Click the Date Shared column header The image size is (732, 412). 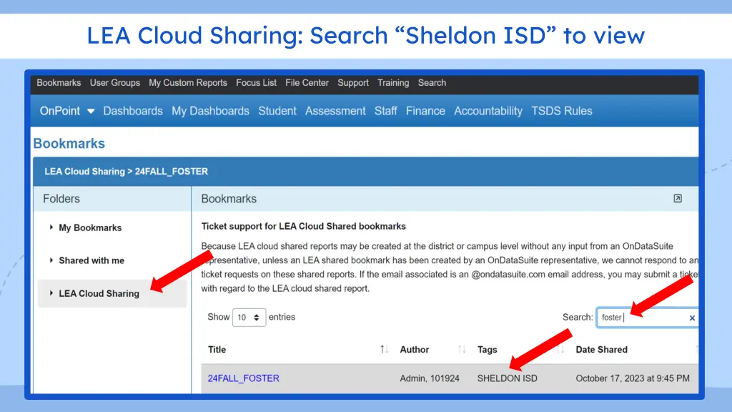tap(601, 350)
